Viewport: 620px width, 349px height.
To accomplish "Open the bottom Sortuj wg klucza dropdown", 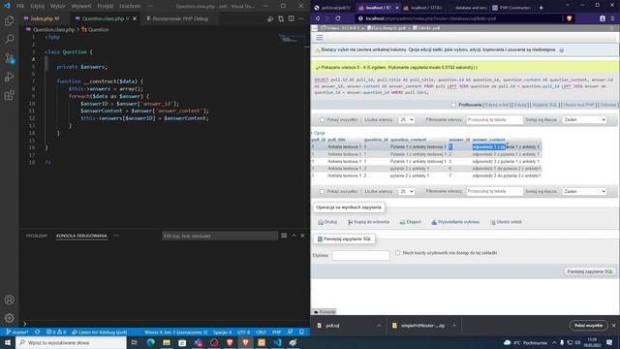I will click(x=584, y=191).
